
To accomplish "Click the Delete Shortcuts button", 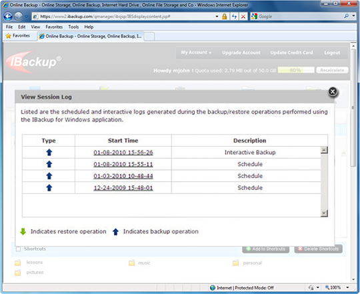I will click(x=318, y=249).
